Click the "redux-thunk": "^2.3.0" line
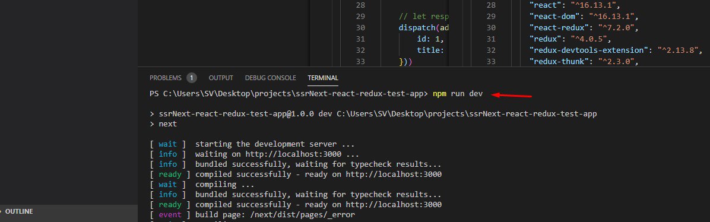The image size is (710, 222). pyautogui.click(x=584, y=61)
